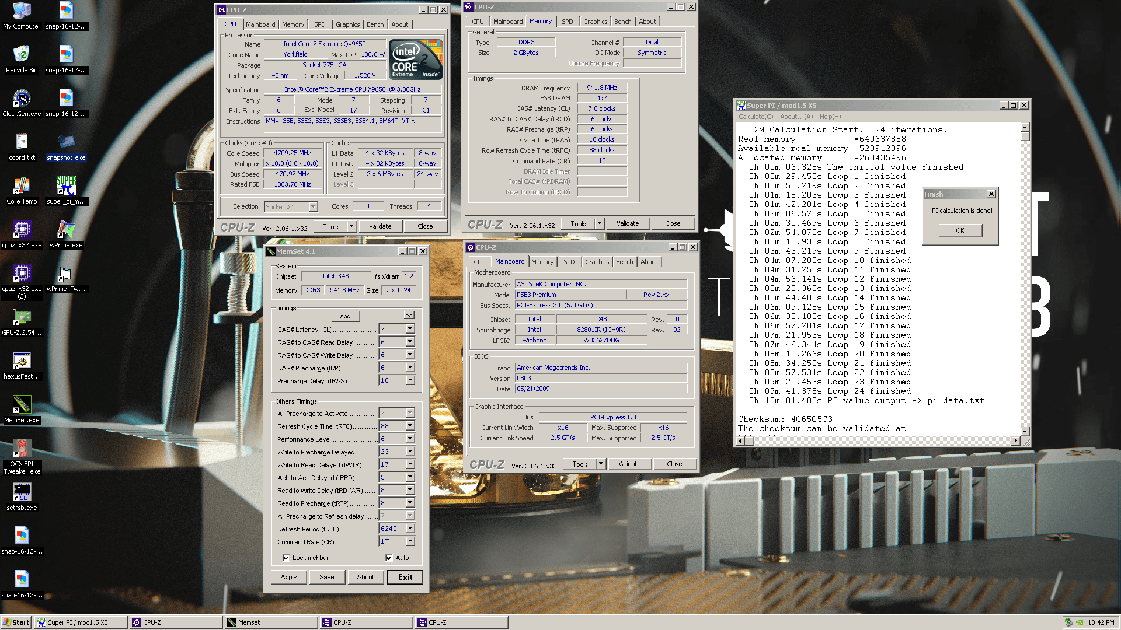Viewport: 1121px width, 630px height.
Task: Open hexusFast desktop icon
Action: click(22, 366)
